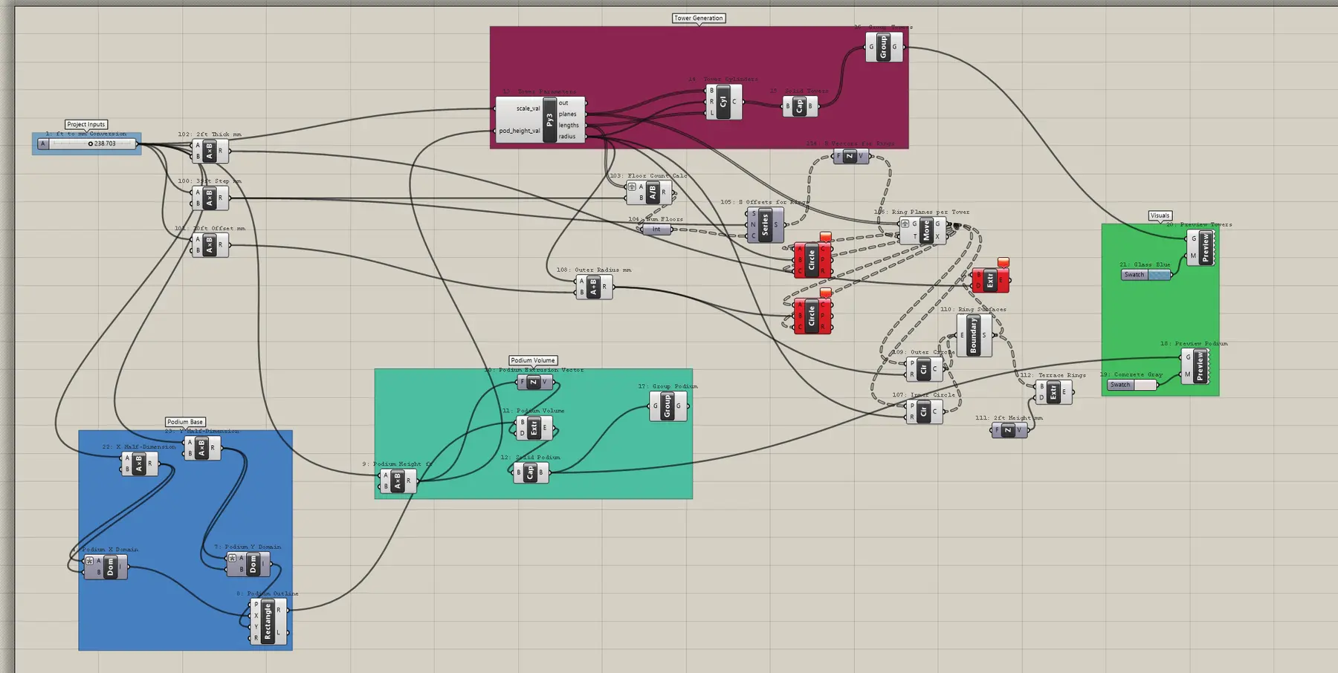Image resolution: width=1338 pixels, height=673 pixels.
Task: Select the '2ft Thick mm' multiplication component
Action: [210, 151]
